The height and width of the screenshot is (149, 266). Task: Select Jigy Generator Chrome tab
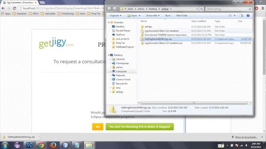[20, 2]
